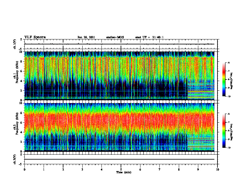Click the time axis tick label "1"
This screenshot has width=245, height=190.
(x=44, y=170)
